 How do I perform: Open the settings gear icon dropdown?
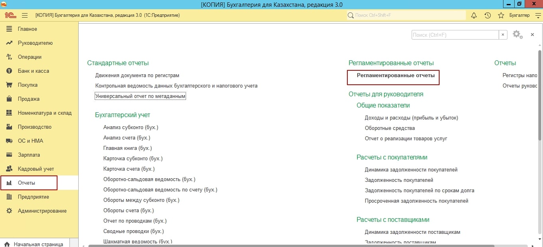517,35
